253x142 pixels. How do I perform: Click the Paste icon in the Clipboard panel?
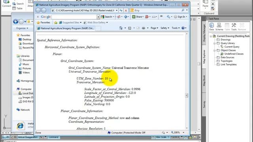[x=205, y=4]
